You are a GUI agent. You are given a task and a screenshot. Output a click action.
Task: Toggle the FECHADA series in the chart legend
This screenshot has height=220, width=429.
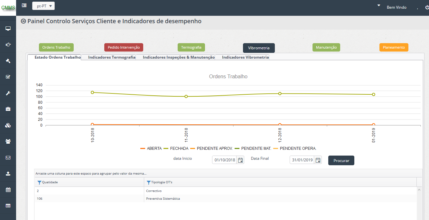(176, 148)
